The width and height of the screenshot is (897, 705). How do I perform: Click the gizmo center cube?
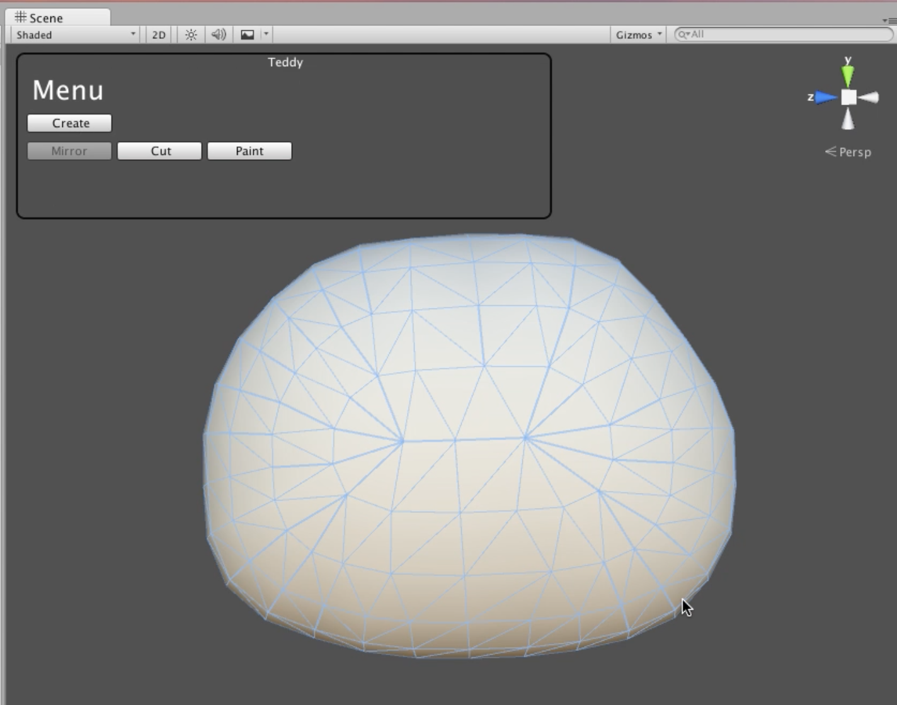[848, 97]
